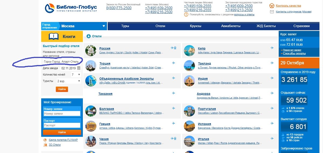The width and height of the screenshot is (323, 153).
Task: Open the Чехия country link
Action: point(104,139)
